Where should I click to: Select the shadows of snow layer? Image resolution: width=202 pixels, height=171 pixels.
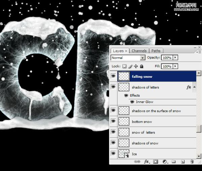(157, 143)
